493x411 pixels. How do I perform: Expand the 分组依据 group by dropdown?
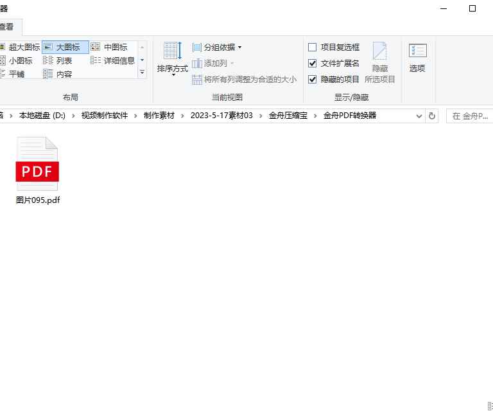pyautogui.click(x=217, y=47)
